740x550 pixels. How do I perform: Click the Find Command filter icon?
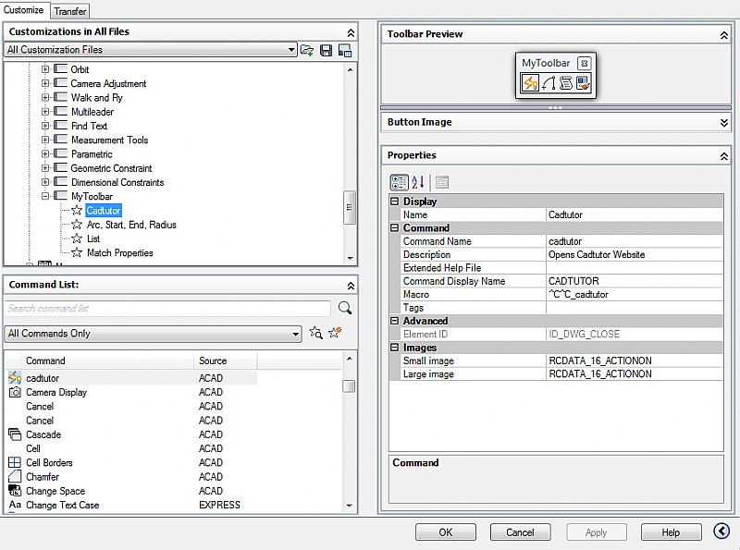316,334
